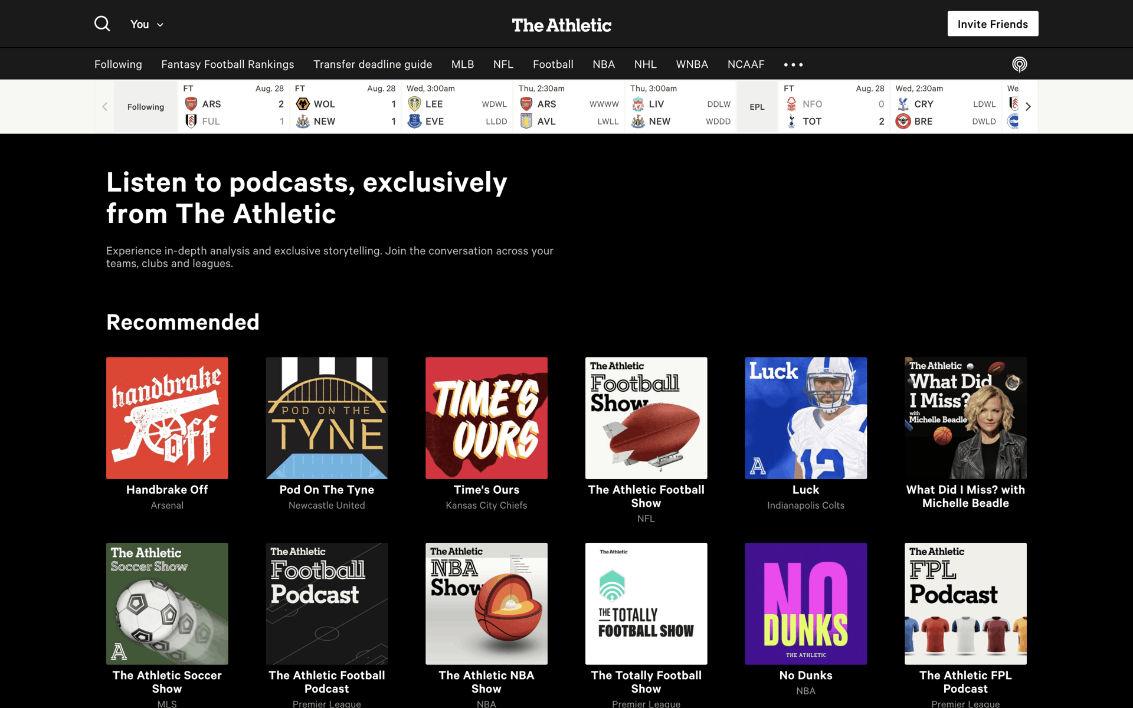Click The Athletic FPL Podcast title
This screenshot has height=708, width=1133.
click(x=965, y=682)
